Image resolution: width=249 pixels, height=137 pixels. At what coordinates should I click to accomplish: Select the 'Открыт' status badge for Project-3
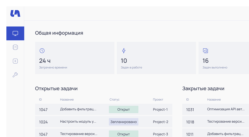tap(124, 134)
